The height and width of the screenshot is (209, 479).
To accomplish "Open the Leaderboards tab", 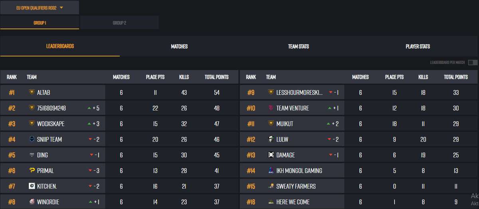I will tap(60, 46).
